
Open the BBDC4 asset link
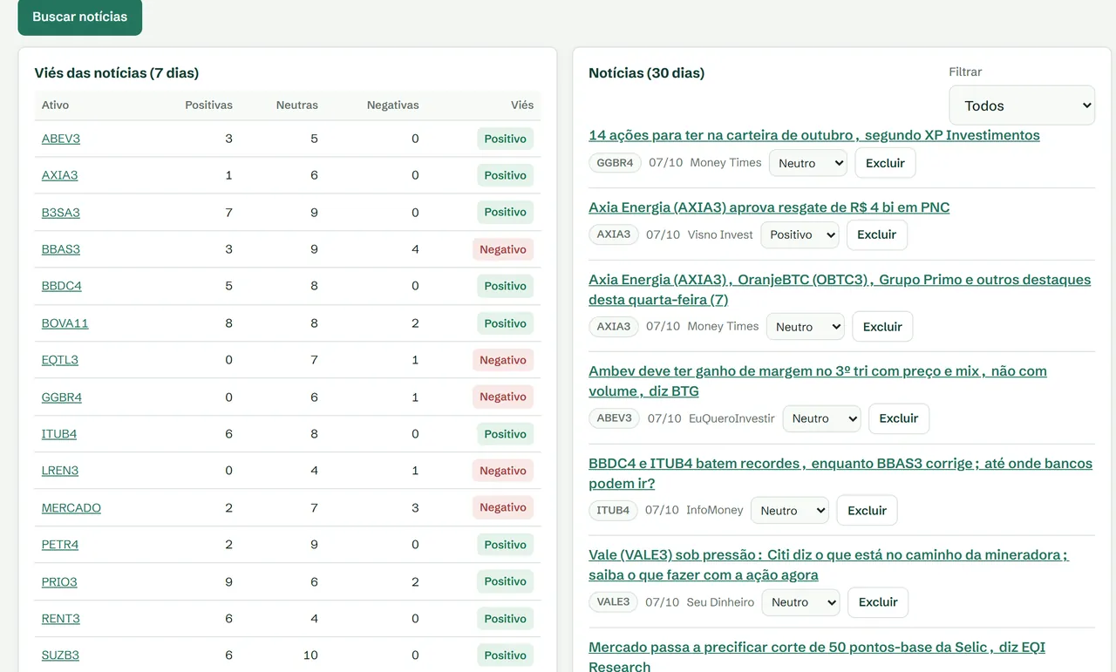61,286
